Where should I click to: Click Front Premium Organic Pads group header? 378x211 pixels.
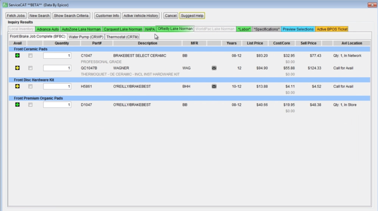point(189,98)
